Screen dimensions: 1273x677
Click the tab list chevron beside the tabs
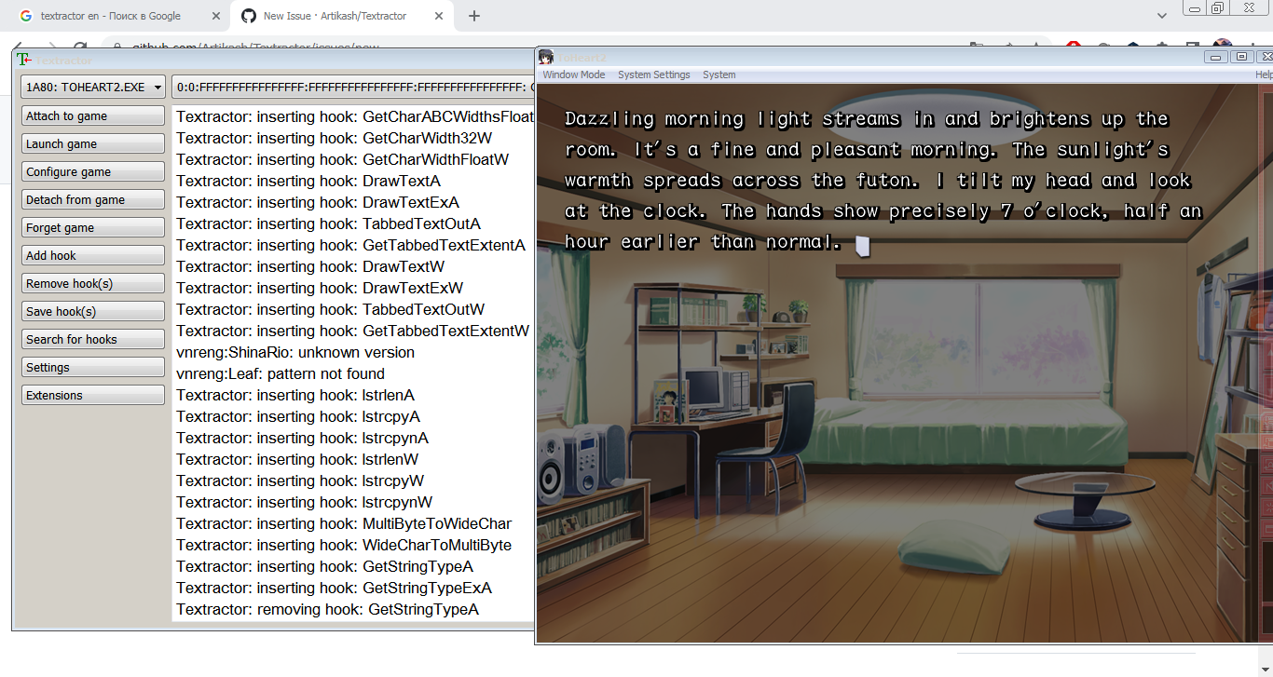point(1162,16)
